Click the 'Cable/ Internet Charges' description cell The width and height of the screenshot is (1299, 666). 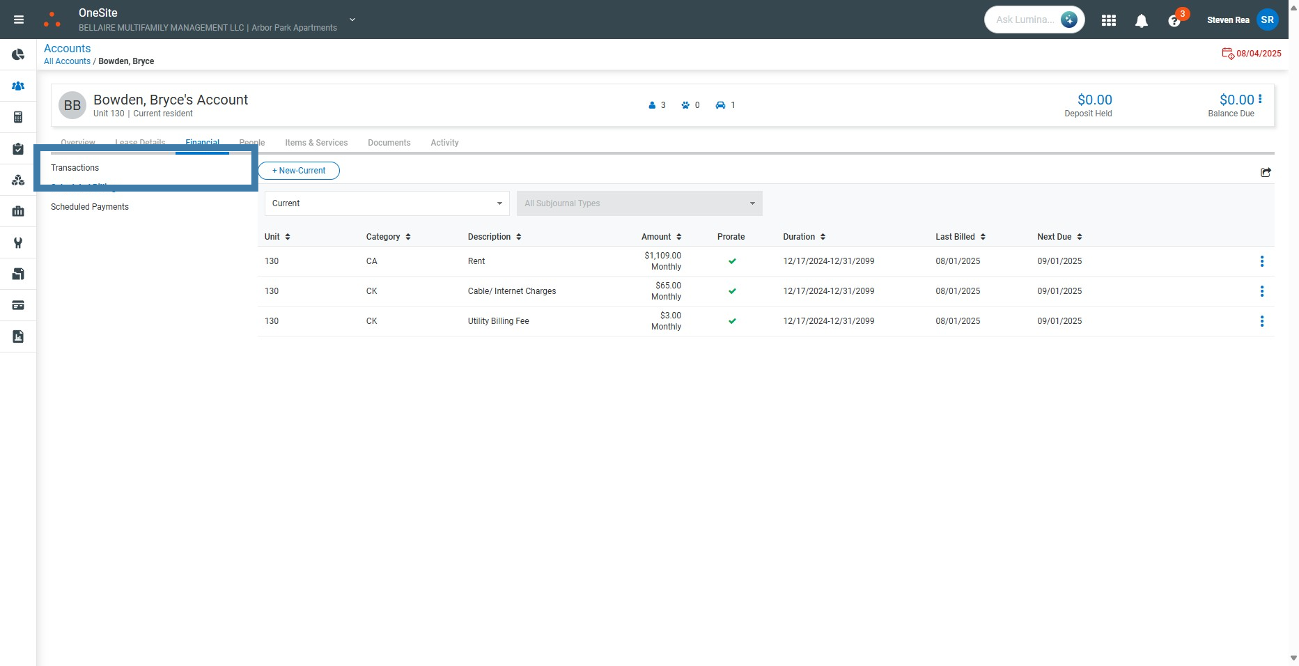click(x=512, y=291)
